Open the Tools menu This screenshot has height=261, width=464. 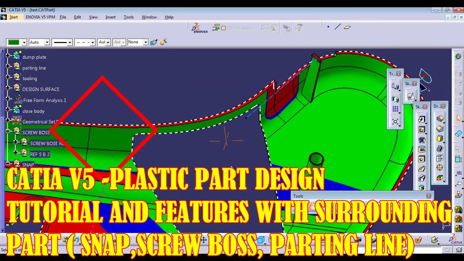point(129,17)
